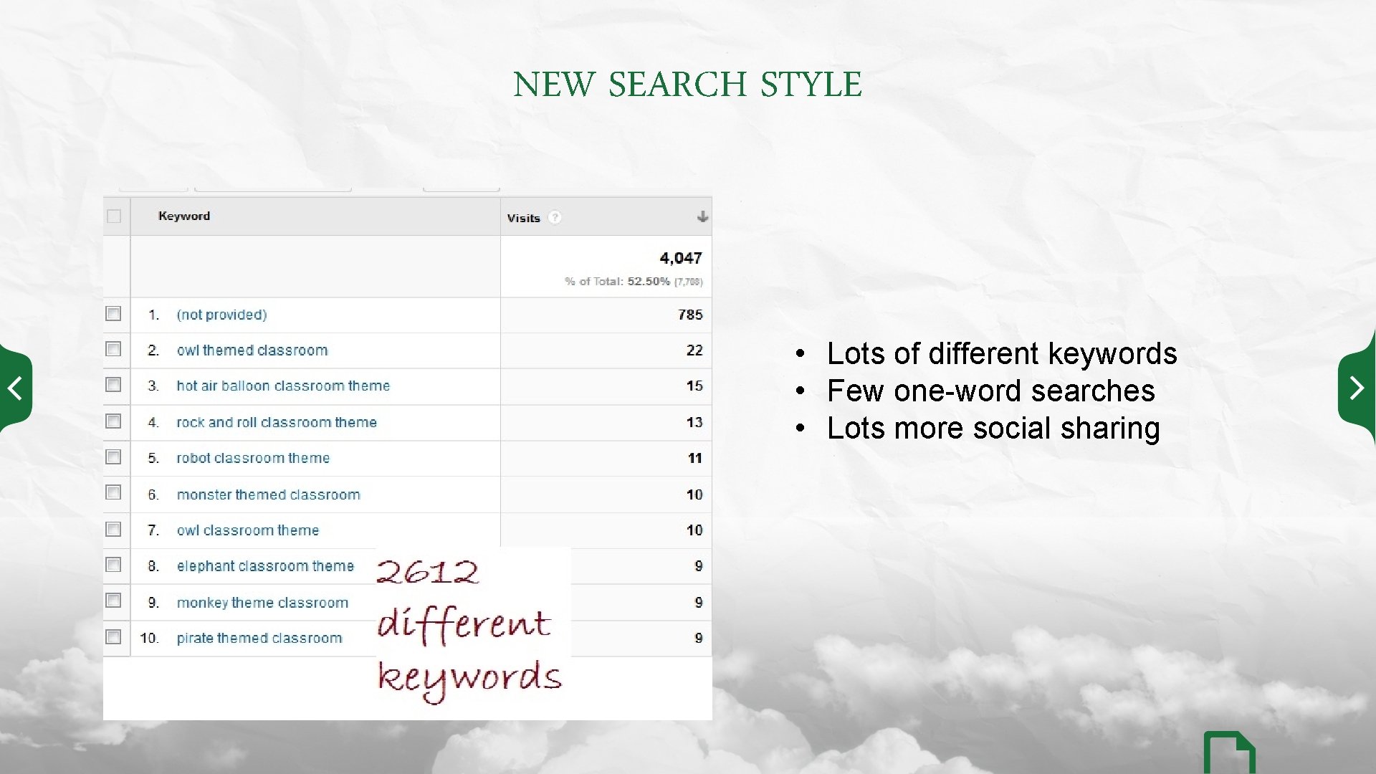The width and height of the screenshot is (1376, 774).
Task: Open the owl themed classroom keyword
Action: 252,350
